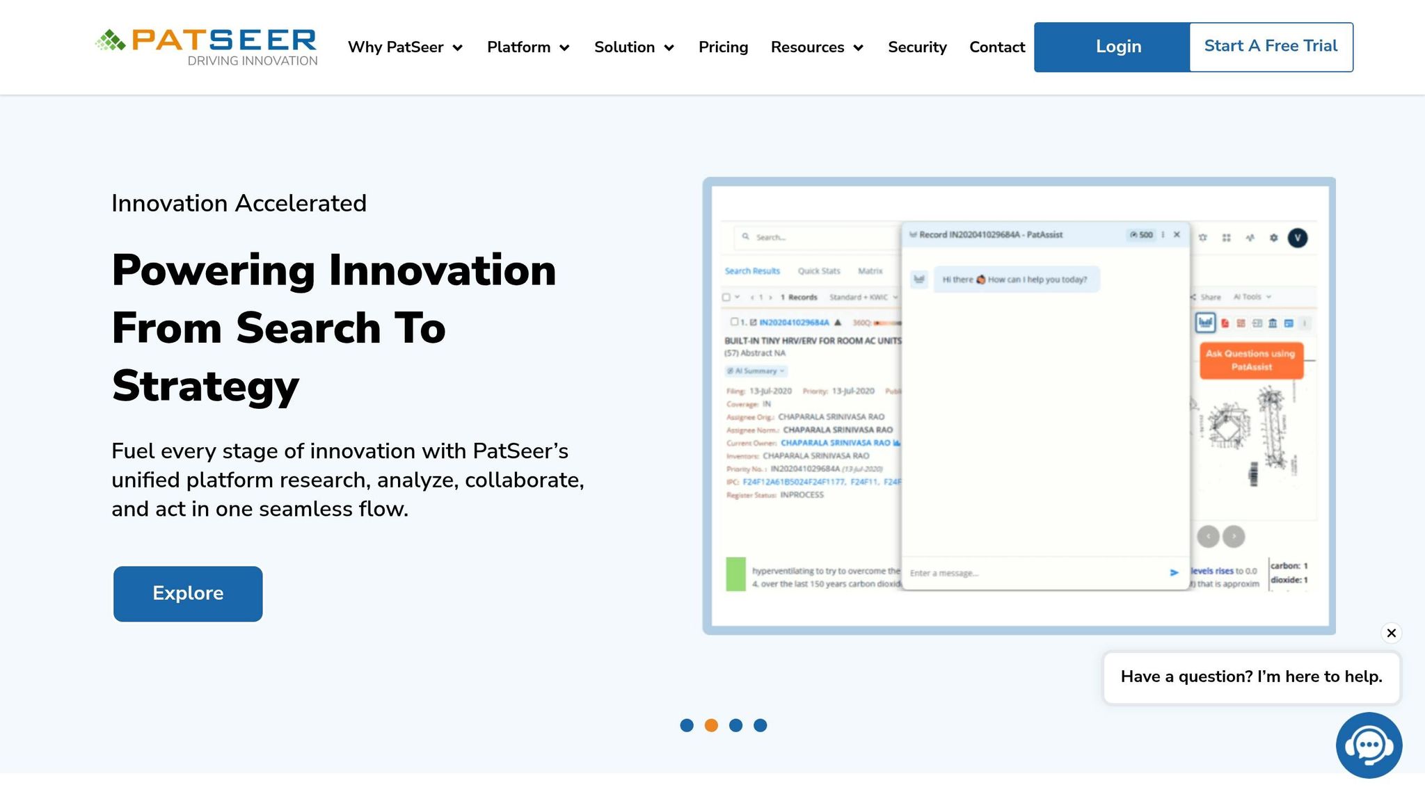Select Contact in the navigation bar

(x=997, y=47)
